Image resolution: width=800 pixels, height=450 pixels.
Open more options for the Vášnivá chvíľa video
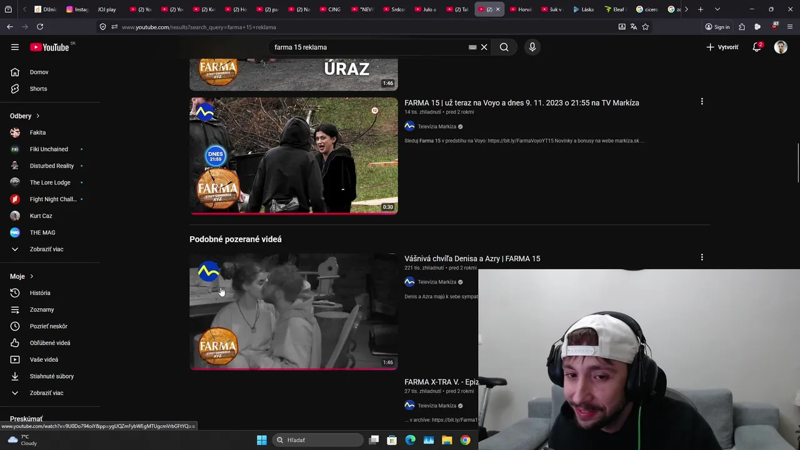coord(702,257)
